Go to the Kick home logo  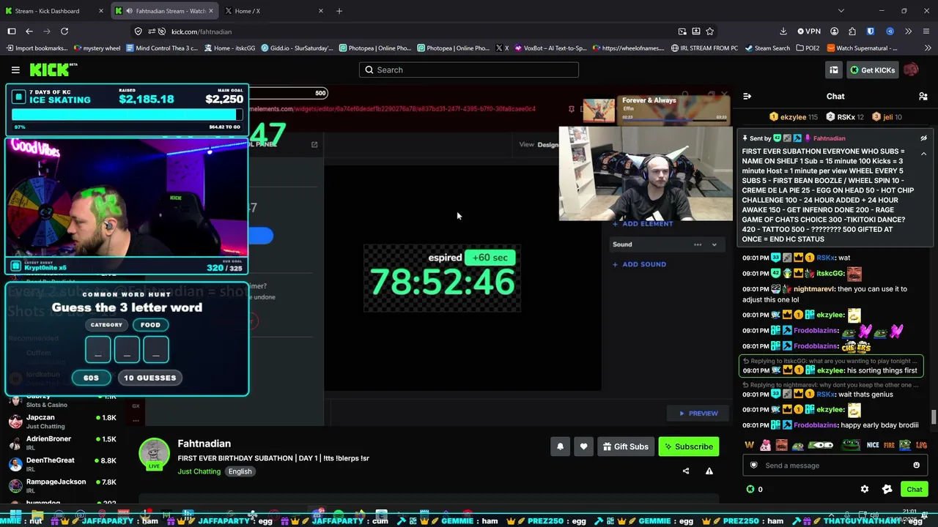(x=53, y=70)
